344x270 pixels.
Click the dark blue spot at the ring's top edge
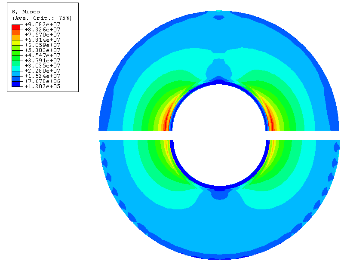pos(219,18)
